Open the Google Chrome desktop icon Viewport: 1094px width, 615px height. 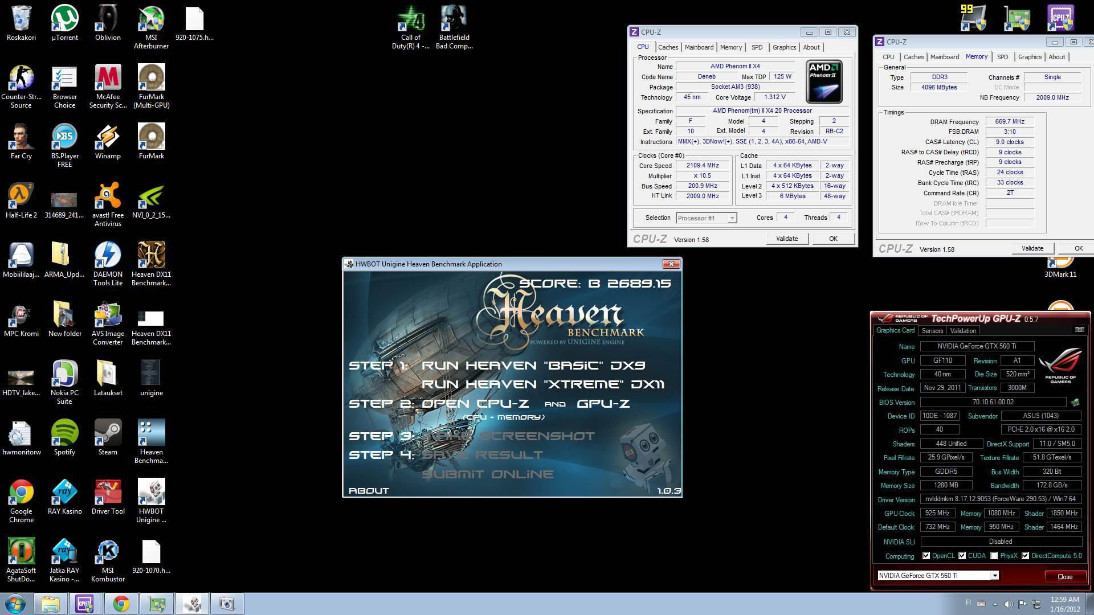click(x=21, y=501)
